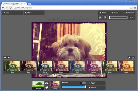
Task: Select the Earl filter thumbnail
Action: tap(77, 67)
